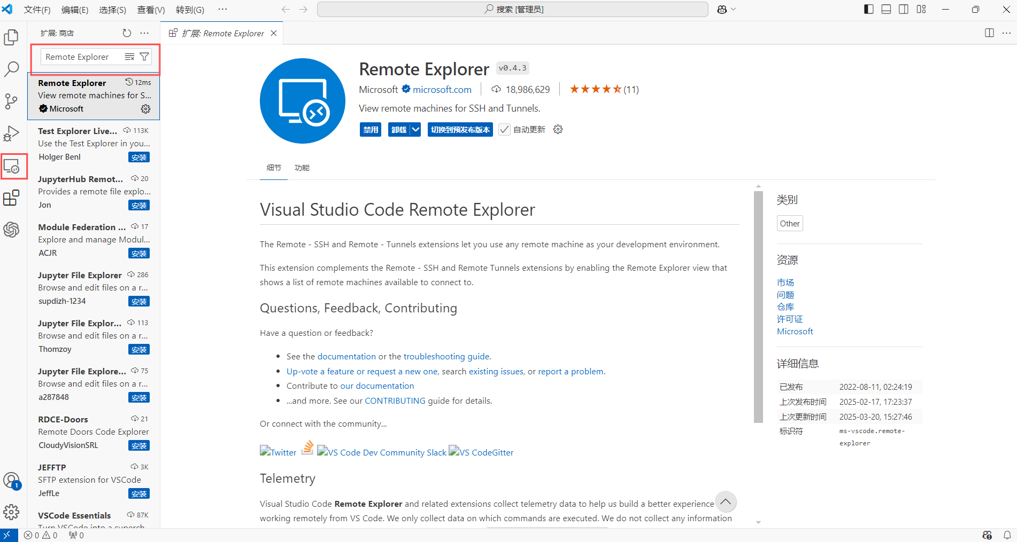Open Remote Explorer view in activity bar
The height and width of the screenshot is (542, 1017).
(x=12, y=167)
